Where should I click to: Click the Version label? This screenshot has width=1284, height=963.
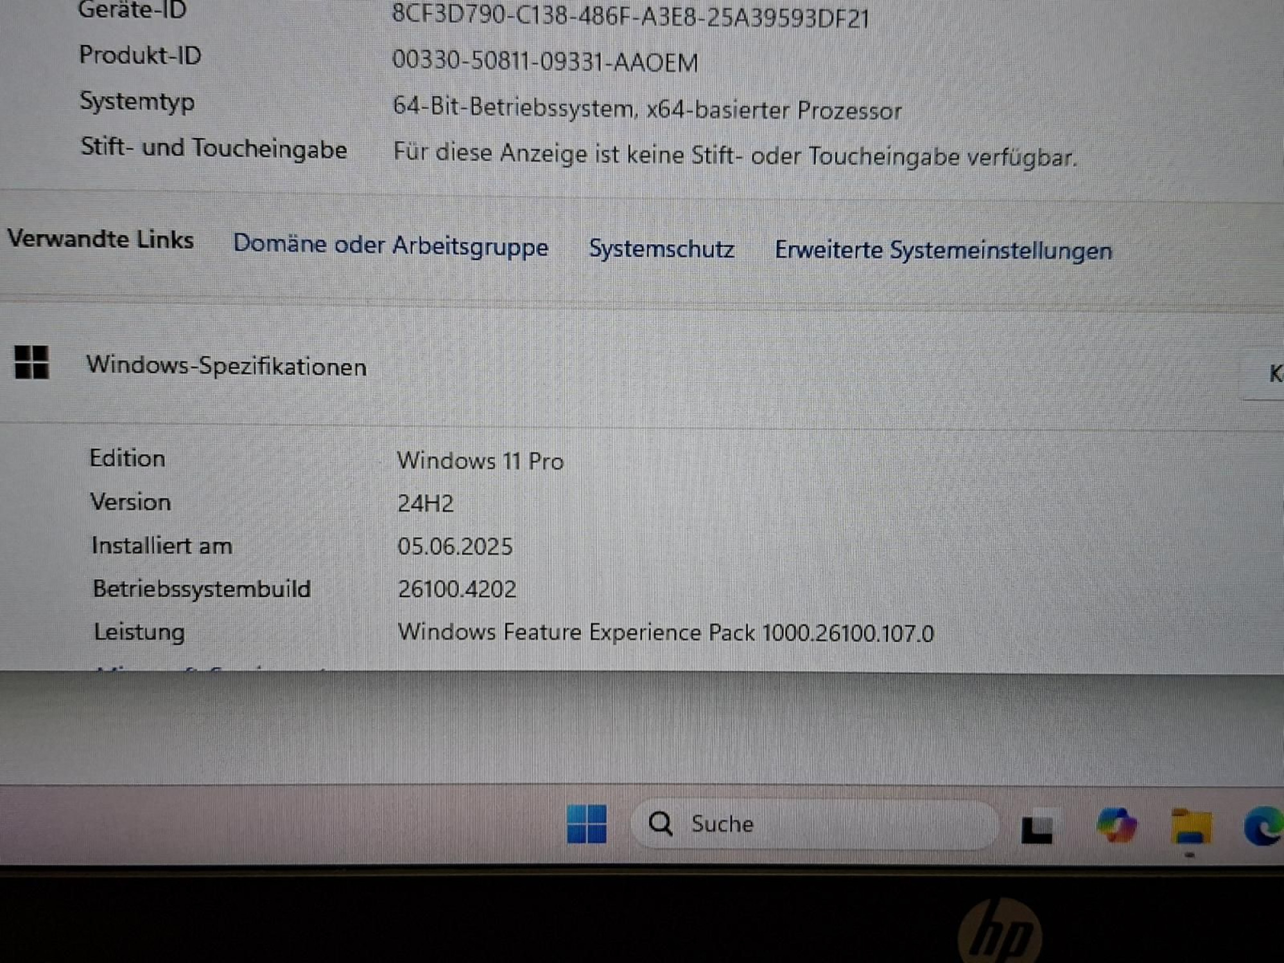click(x=130, y=501)
